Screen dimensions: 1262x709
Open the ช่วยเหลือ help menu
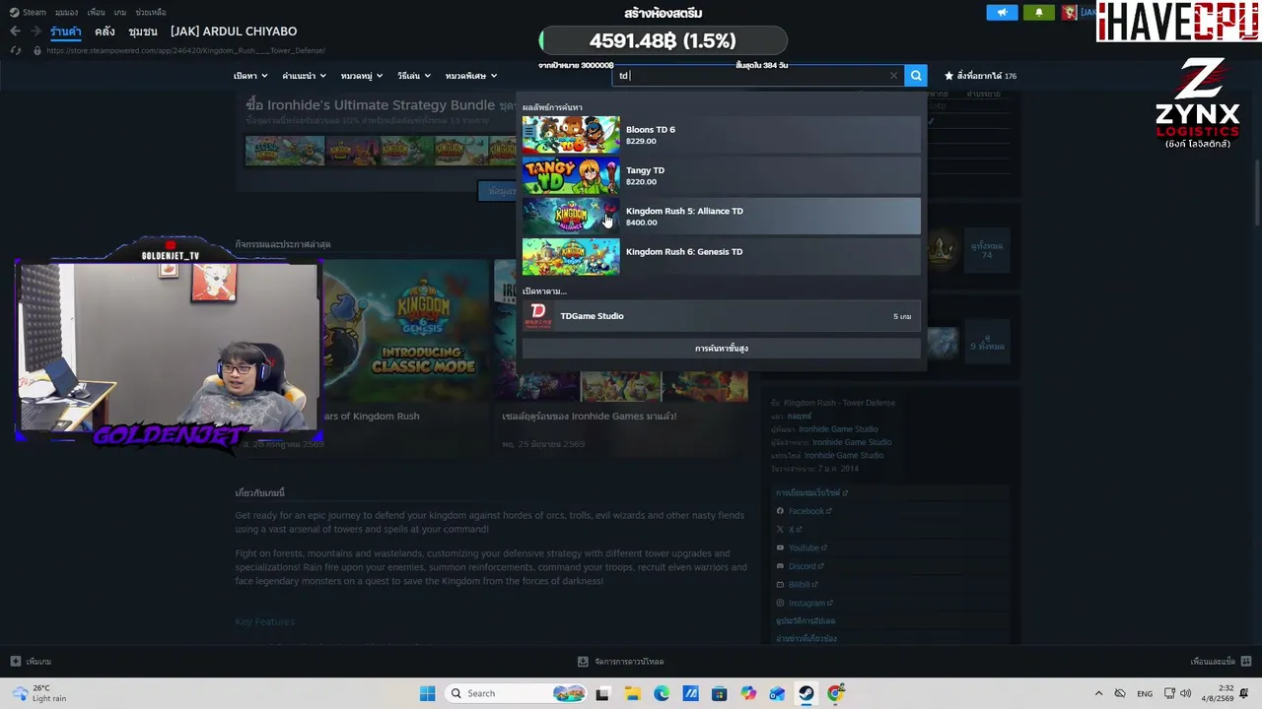(150, 12)
